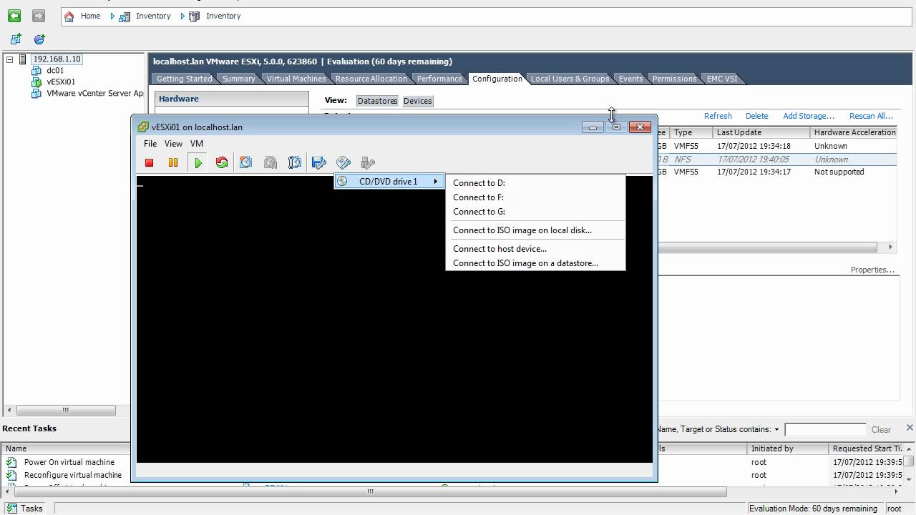916x515 pixels.
Task: Click the green back navigation arrow
Action: point(14,16)
